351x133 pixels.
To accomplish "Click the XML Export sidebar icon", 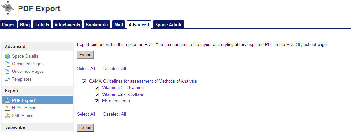I will pos(7,116).
